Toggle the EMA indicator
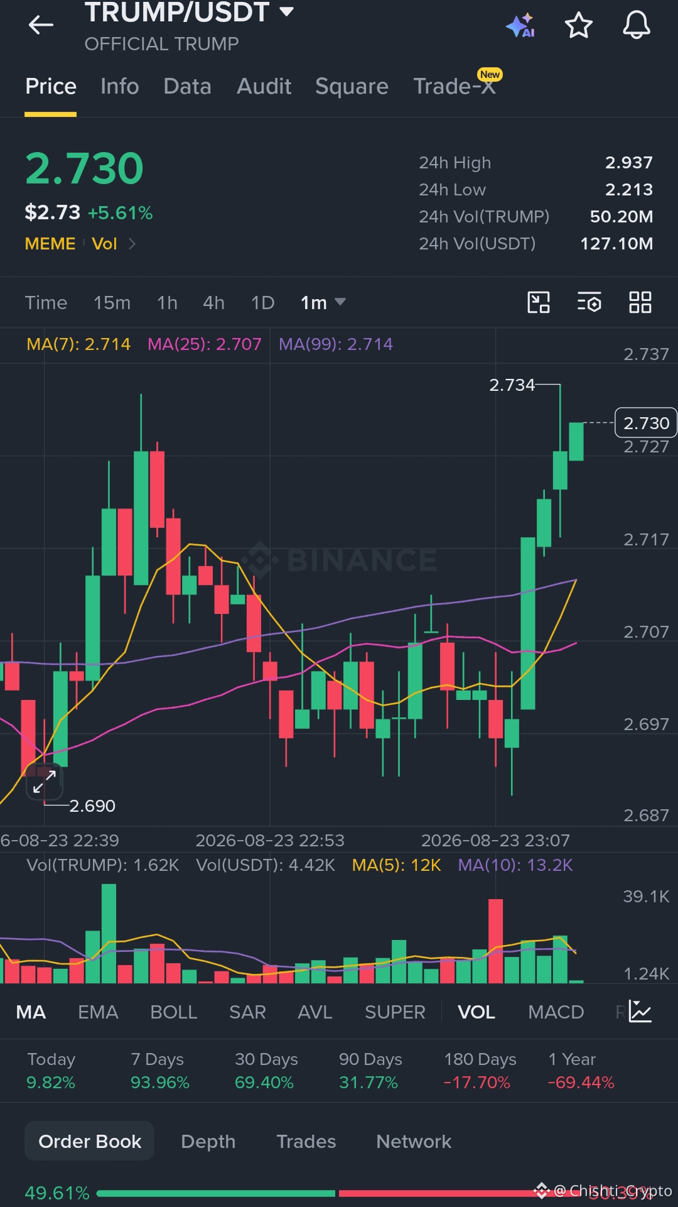678x1207 pixels. (x=98, y=1012)
